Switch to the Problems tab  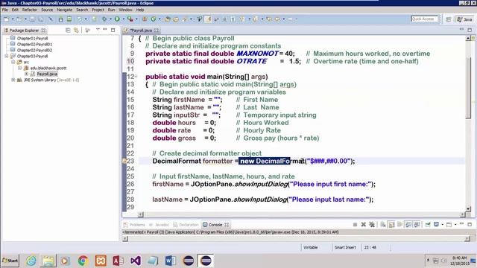134,225
